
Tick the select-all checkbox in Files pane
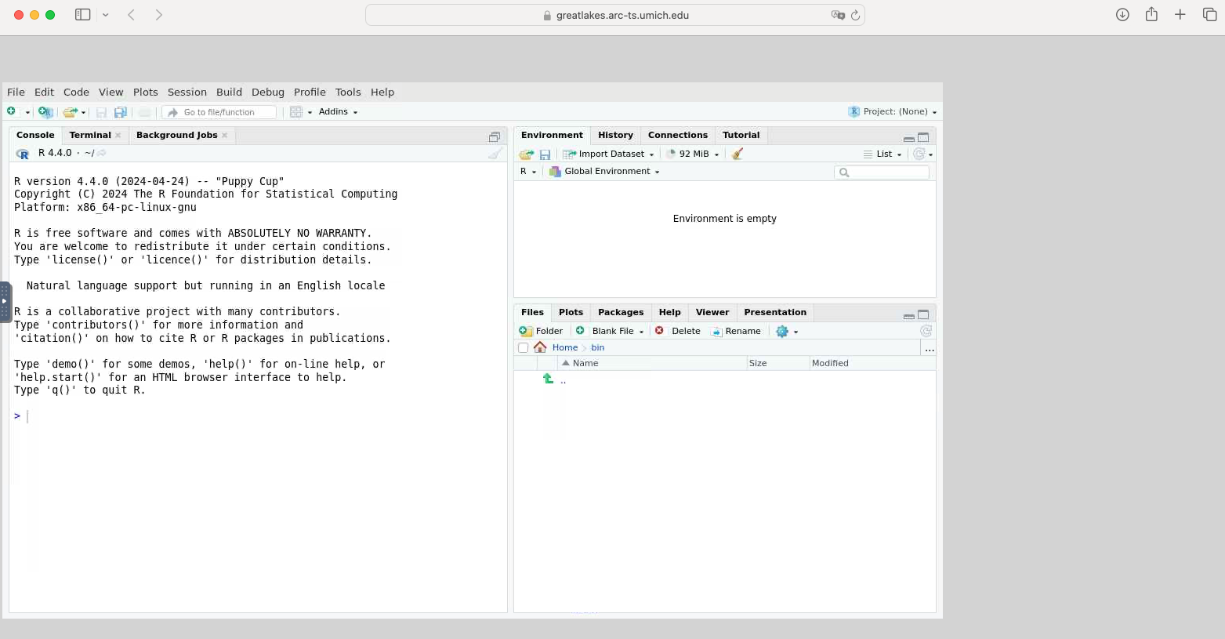click(x=524, y=348)
